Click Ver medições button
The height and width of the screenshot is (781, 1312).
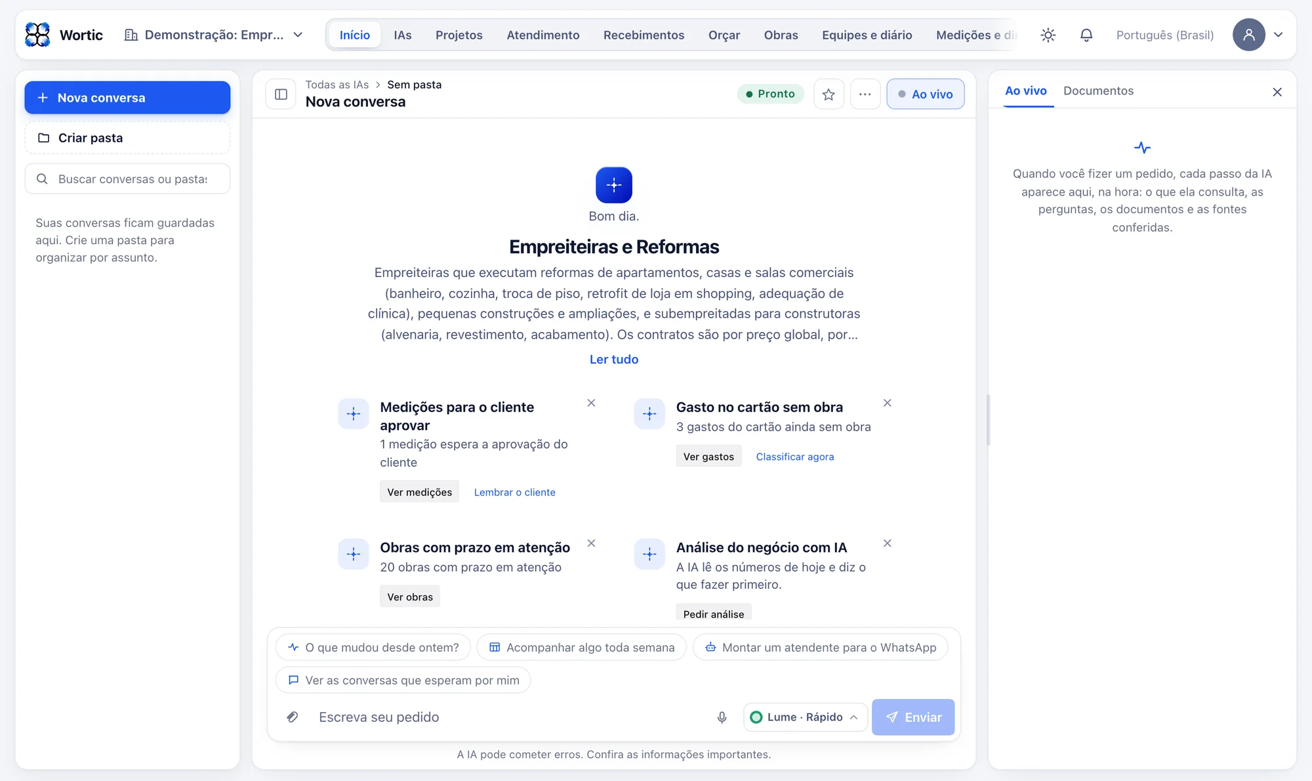[x=419, y=492]
